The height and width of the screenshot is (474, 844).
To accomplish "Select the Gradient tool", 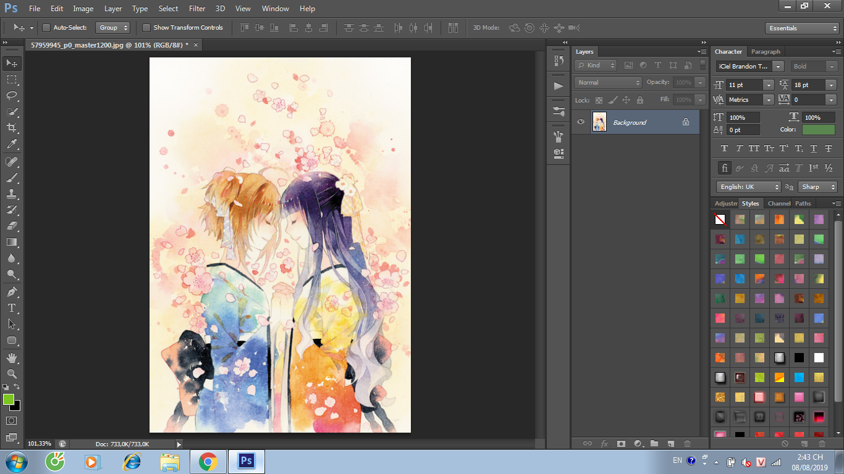I will click(x=12, y=242).
